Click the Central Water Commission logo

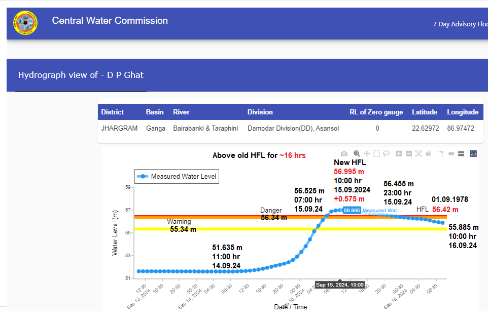pos(25,23)
